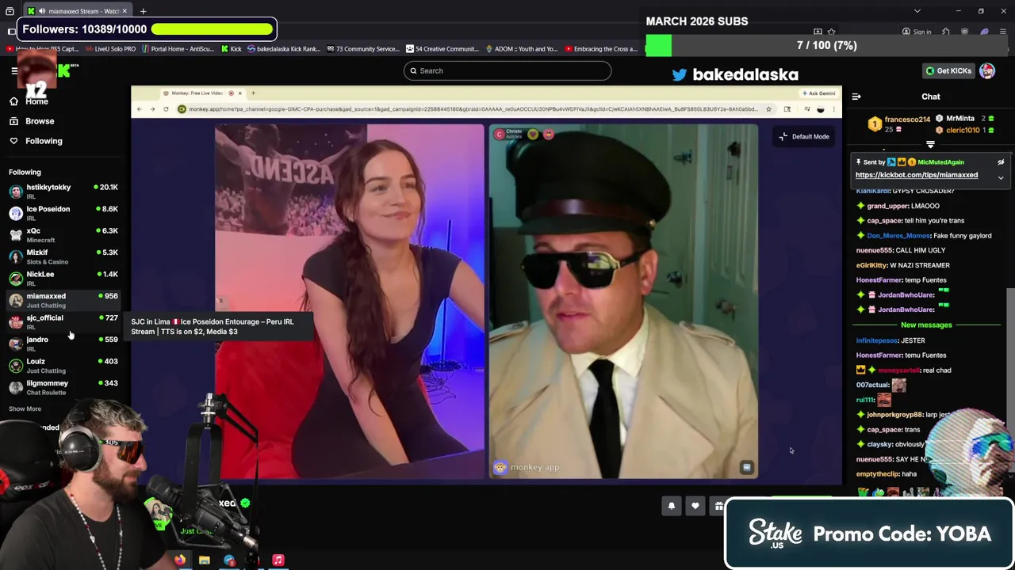This screenshot has width=1015, height=570.
Task: Open 73 Community Service bookmark
Action: 362,49
